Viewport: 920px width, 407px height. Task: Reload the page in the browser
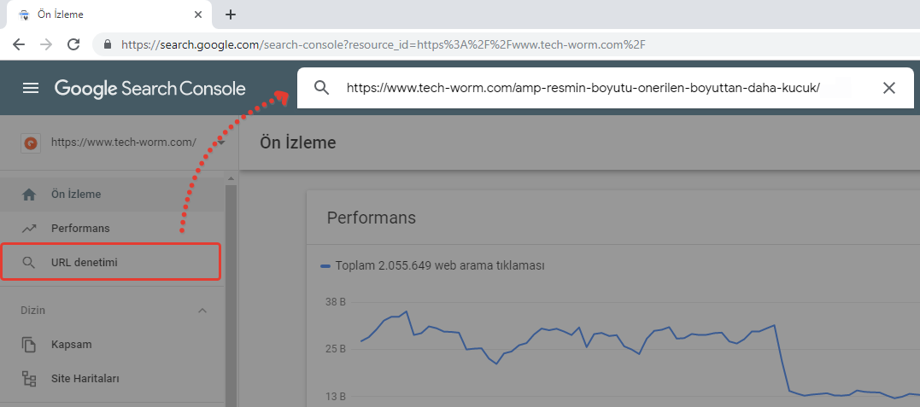coord(73,44)
